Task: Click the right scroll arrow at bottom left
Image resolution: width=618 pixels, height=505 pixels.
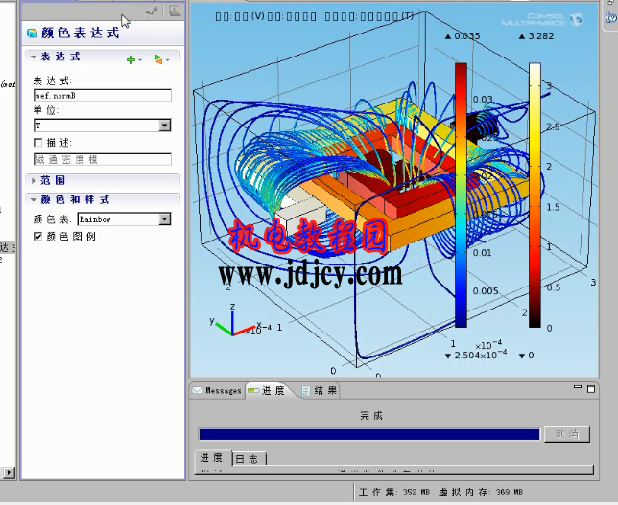Action: click(9, 472)
